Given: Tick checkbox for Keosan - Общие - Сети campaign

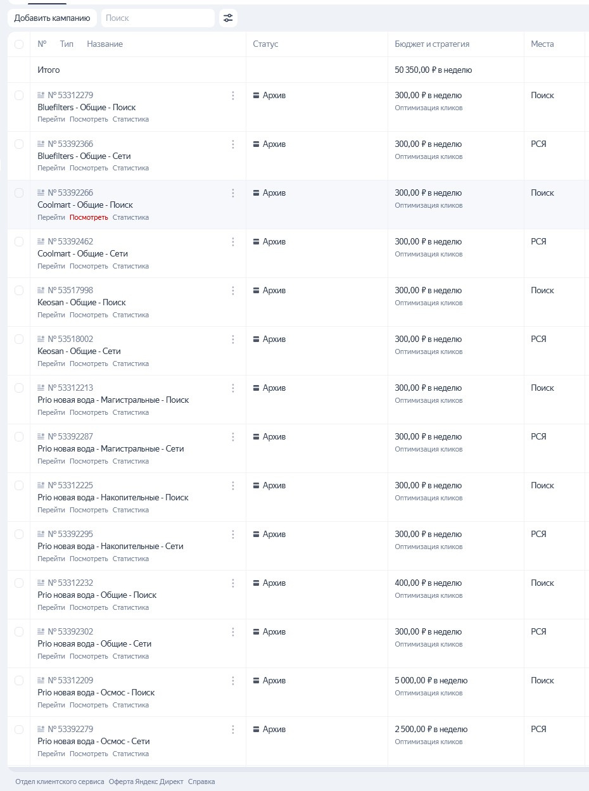Looking at the screenshot, I should [x=19, y=339].
